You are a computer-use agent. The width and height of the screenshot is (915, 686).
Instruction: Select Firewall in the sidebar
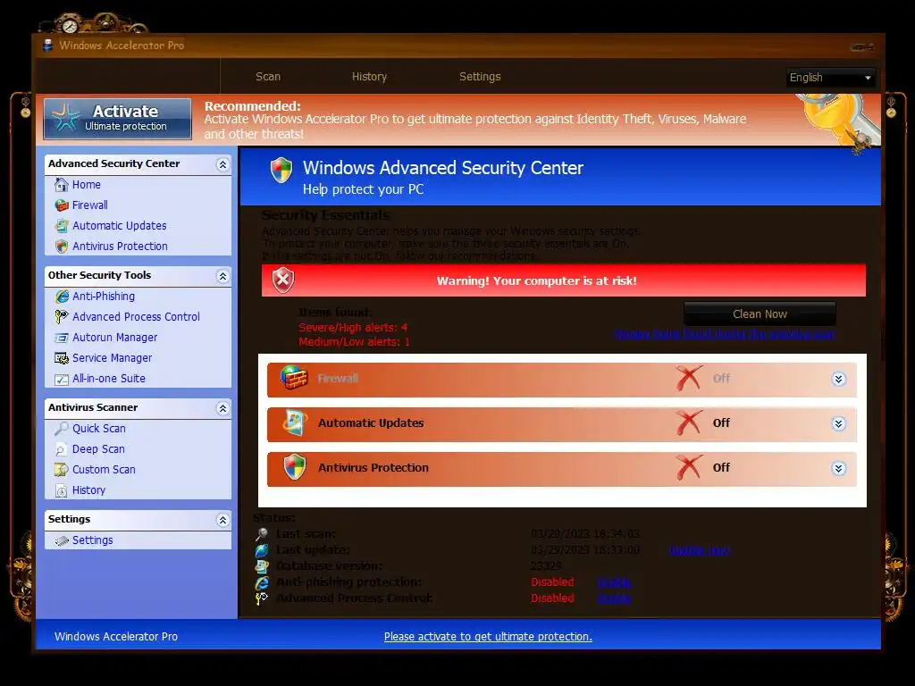pos(90,205)
